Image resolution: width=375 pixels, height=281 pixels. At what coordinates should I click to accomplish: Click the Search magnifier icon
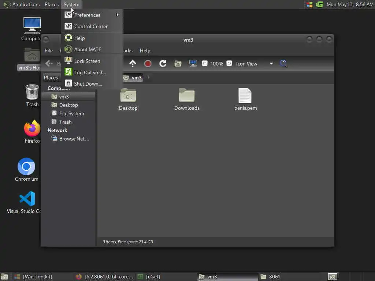tap(283, 64)
